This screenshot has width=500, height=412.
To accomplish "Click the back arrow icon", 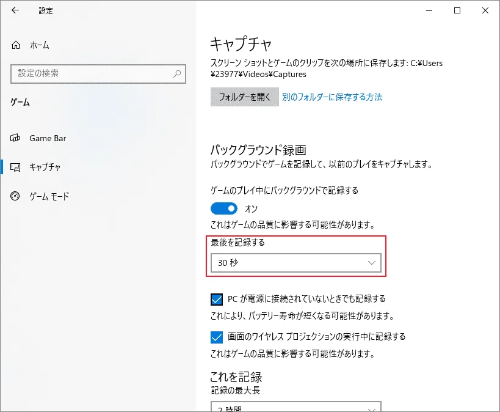I will click(x=15, y=10).
